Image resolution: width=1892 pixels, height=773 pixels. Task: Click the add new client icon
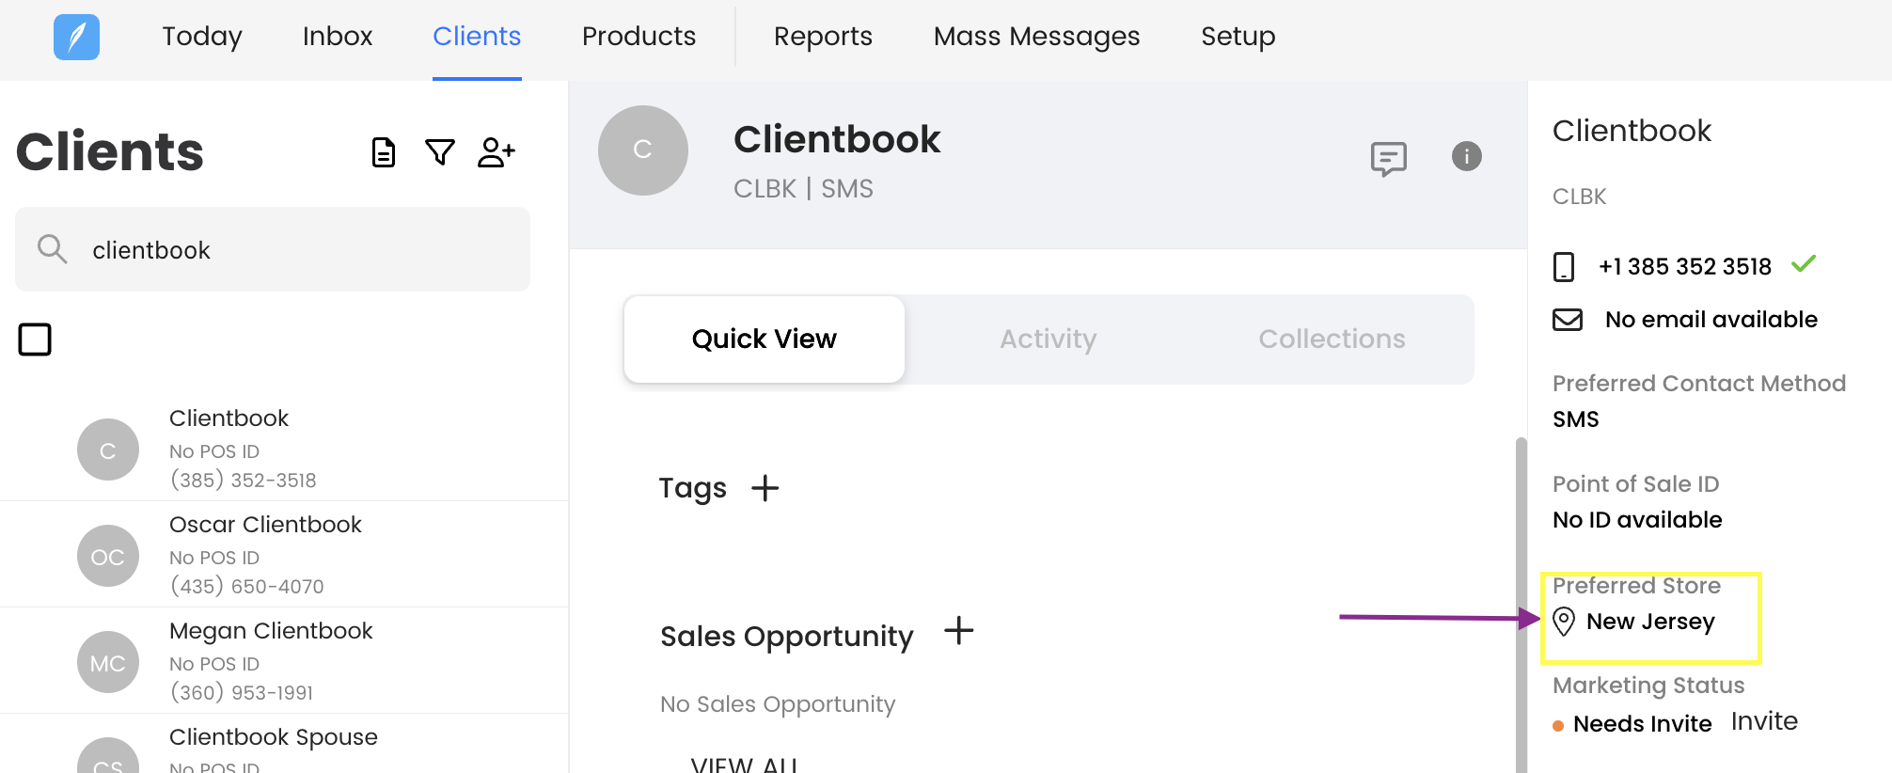pos(496,151)
